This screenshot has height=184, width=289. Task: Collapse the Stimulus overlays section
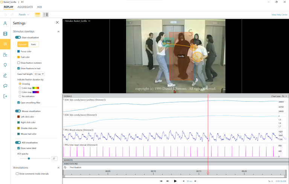coord(58,32)
